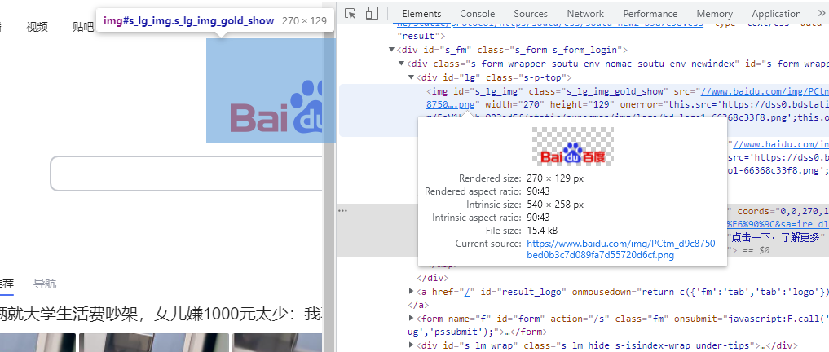Switch to the Console tab
Viewport: 829px width, 352px height.
(x=478, y=14)
